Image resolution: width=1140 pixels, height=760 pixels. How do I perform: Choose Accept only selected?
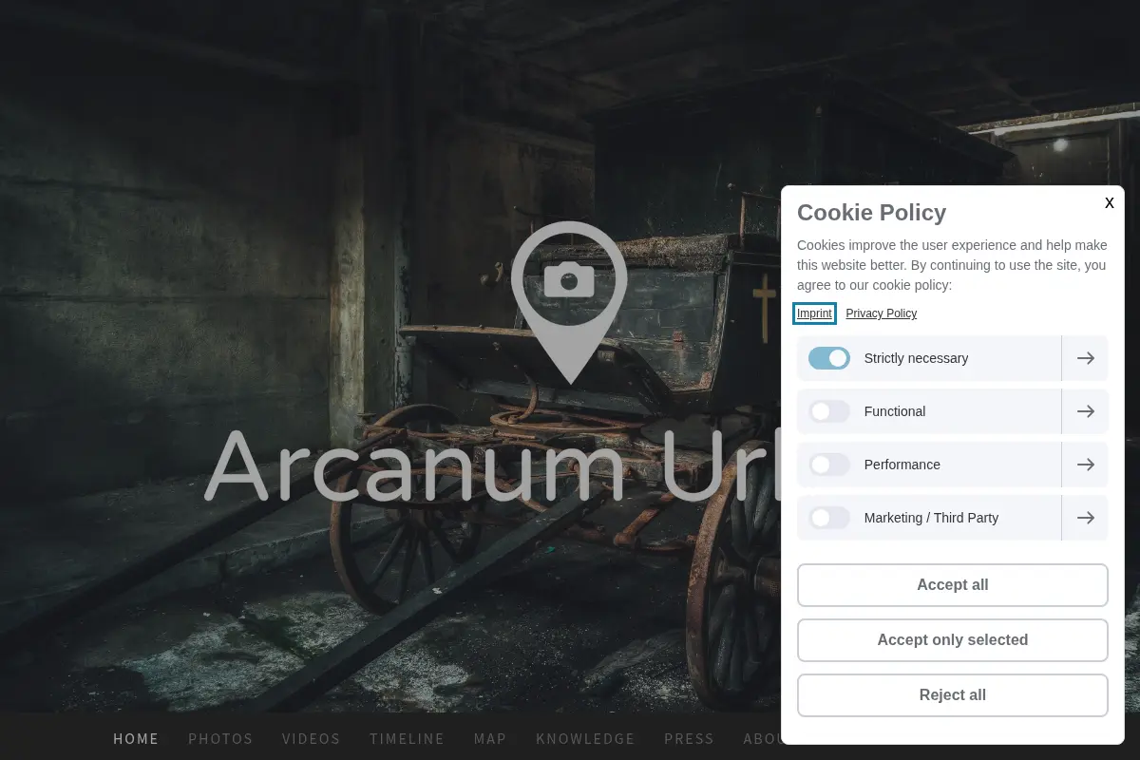pos(953,640)
